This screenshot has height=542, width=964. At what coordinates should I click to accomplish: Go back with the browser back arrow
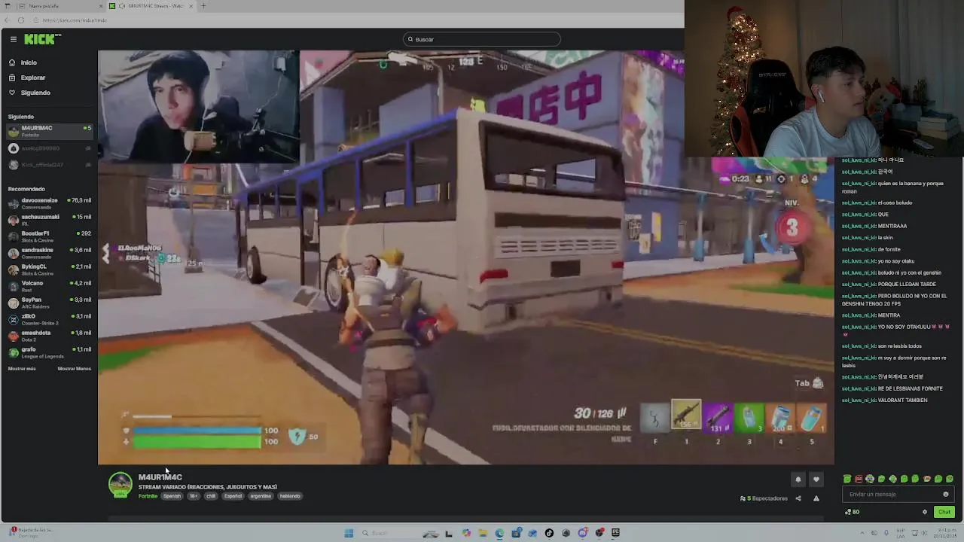(8, 20)
